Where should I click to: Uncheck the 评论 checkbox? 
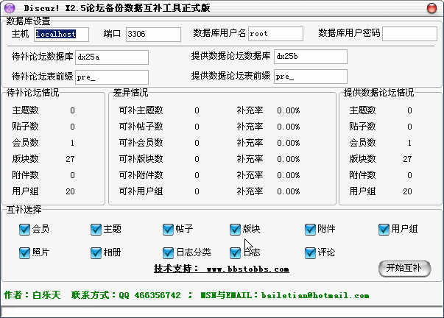[310, 252]
